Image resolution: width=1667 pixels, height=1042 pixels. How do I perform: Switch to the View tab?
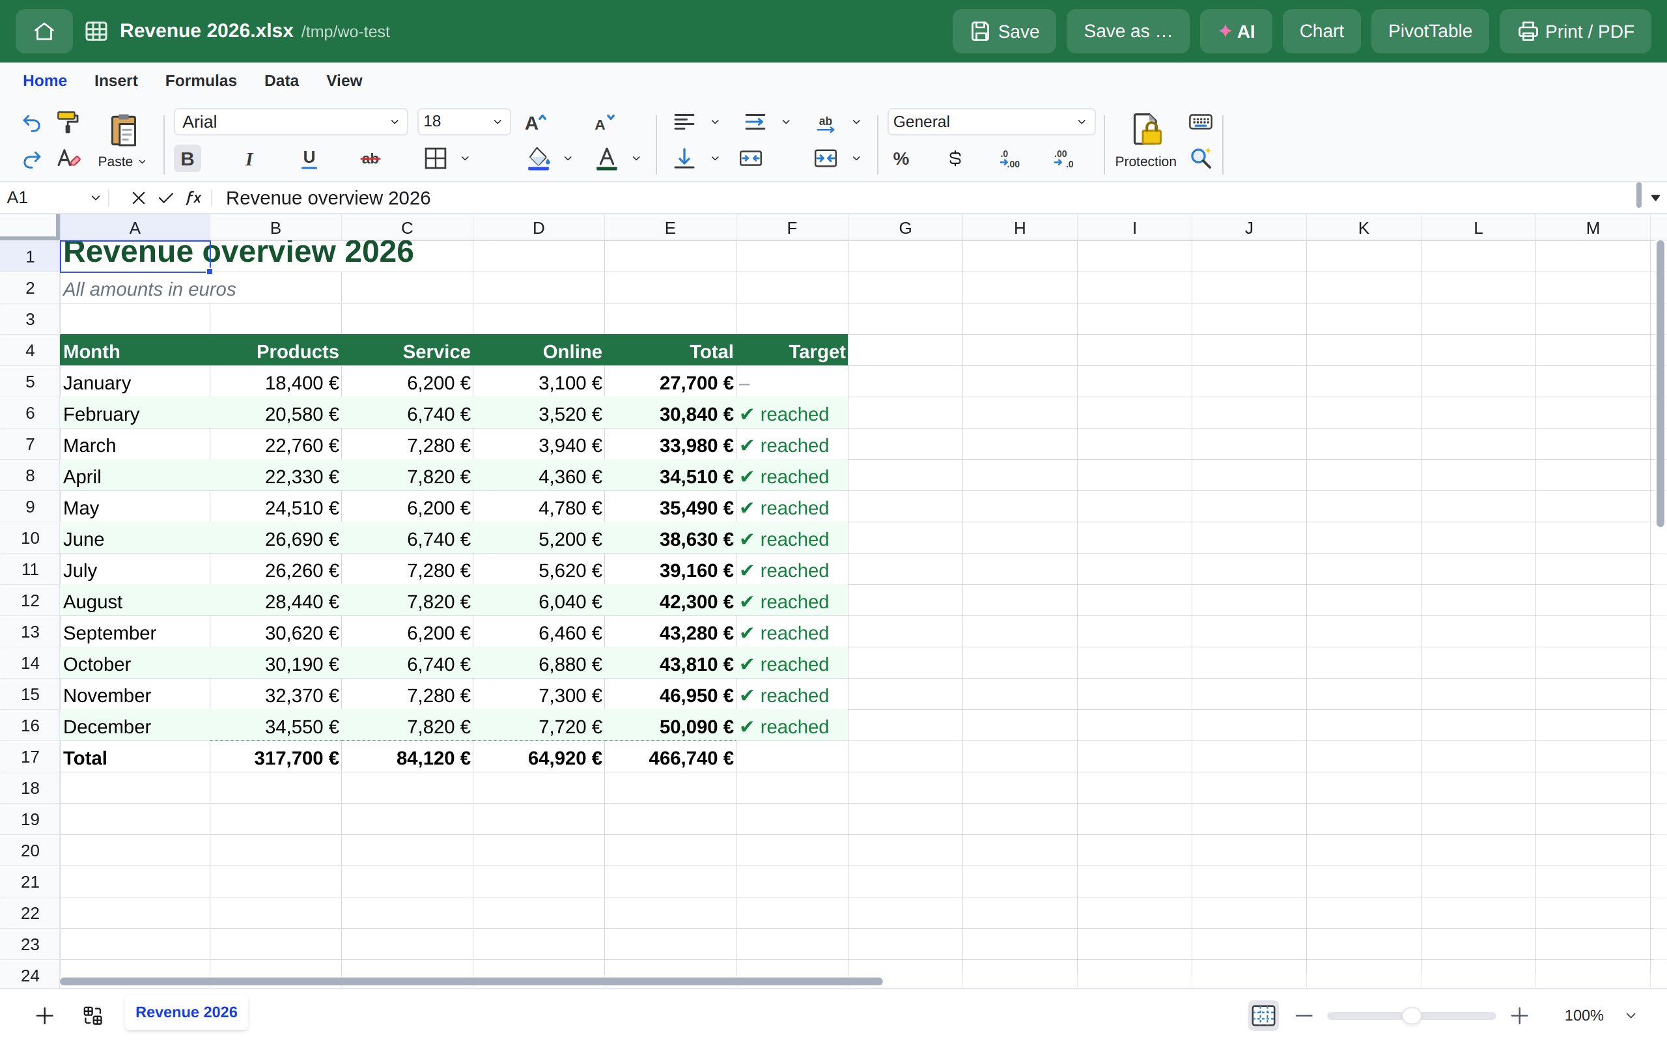[x=344, y=81]
